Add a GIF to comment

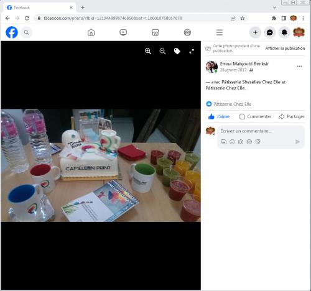(x=249, y=142)
